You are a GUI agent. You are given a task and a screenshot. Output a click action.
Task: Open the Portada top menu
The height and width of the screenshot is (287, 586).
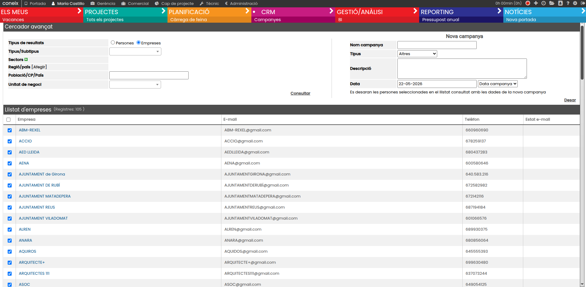[35, 3]
